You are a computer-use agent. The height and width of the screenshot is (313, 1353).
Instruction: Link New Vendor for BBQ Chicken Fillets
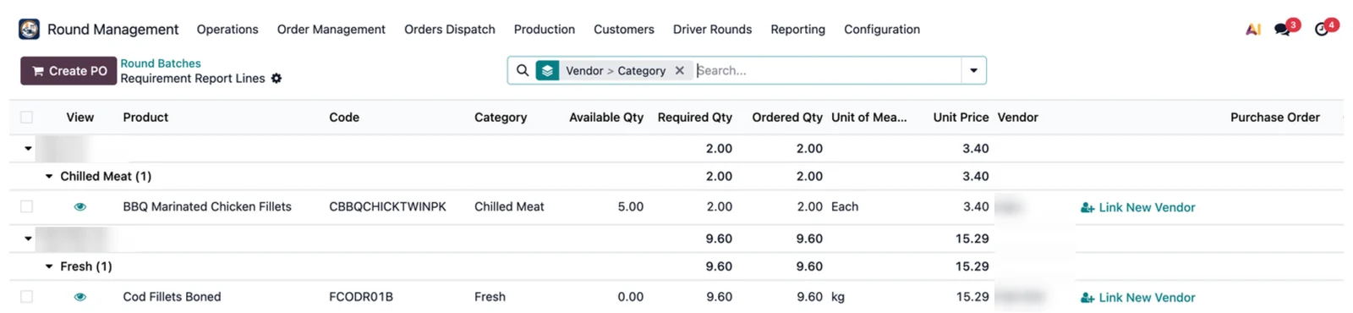tap(1138, 207)
